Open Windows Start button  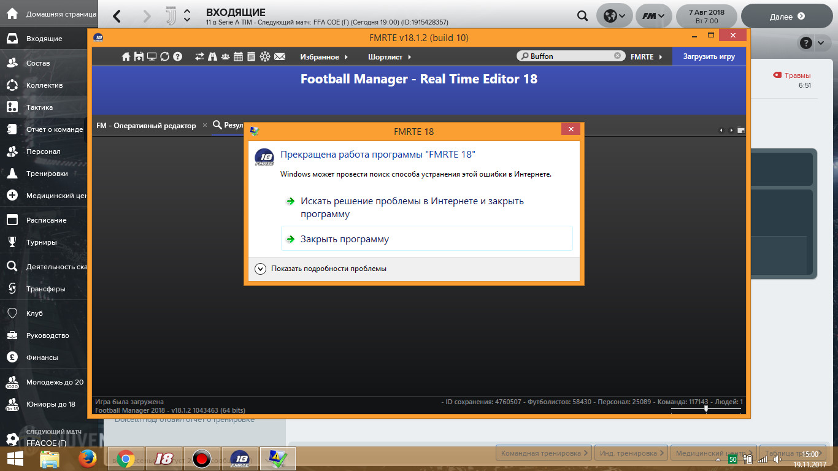(x=15, y=458)
